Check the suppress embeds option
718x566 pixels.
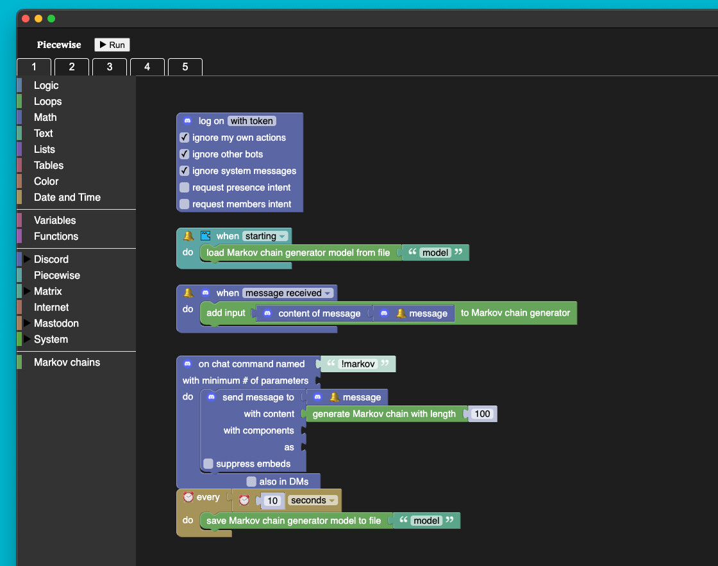208,464
